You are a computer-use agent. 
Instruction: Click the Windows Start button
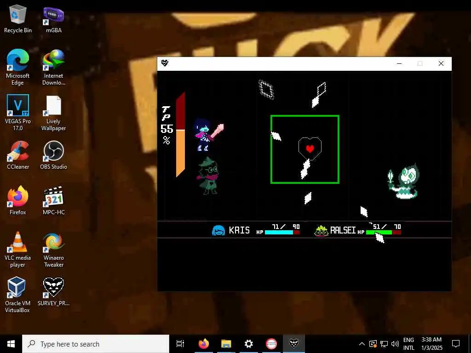tap(11, 344)
